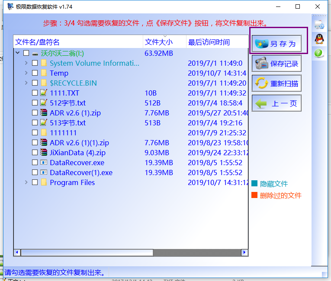Click the exe icon of DataRecover.exe
This screenshot has height=281, width=331.
pyautogui.click(x=44, y=162)
